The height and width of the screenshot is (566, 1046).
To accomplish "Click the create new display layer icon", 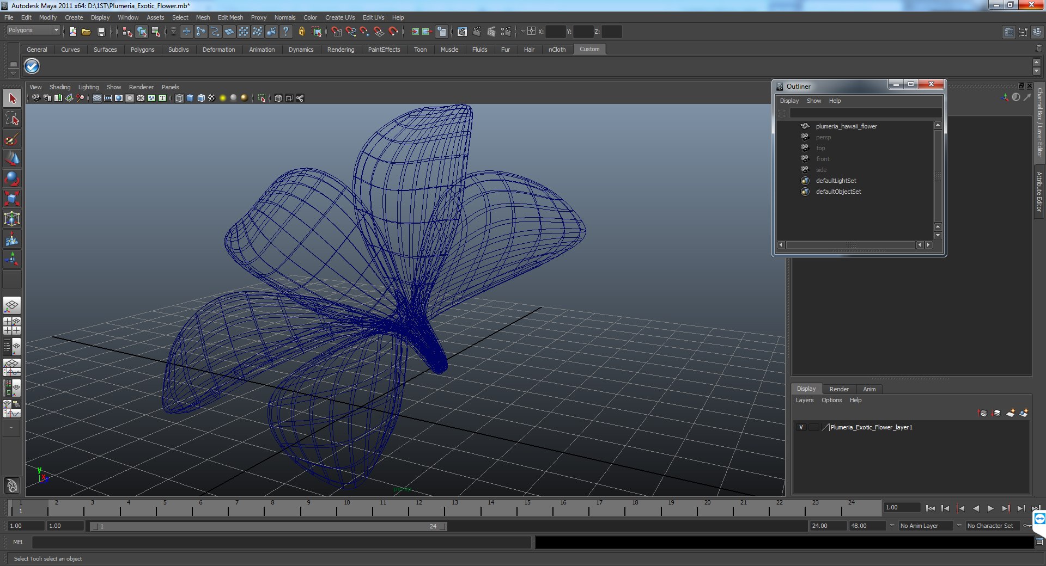I will point(1010,413).
